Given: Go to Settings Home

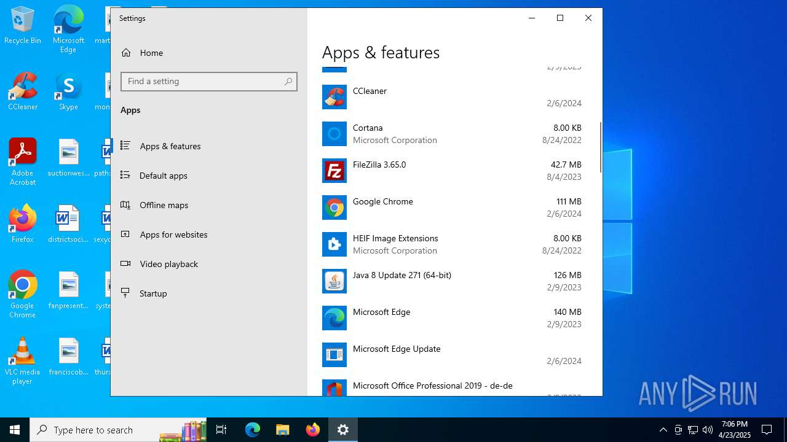Looking at the screenshot, I should [209, 53].
